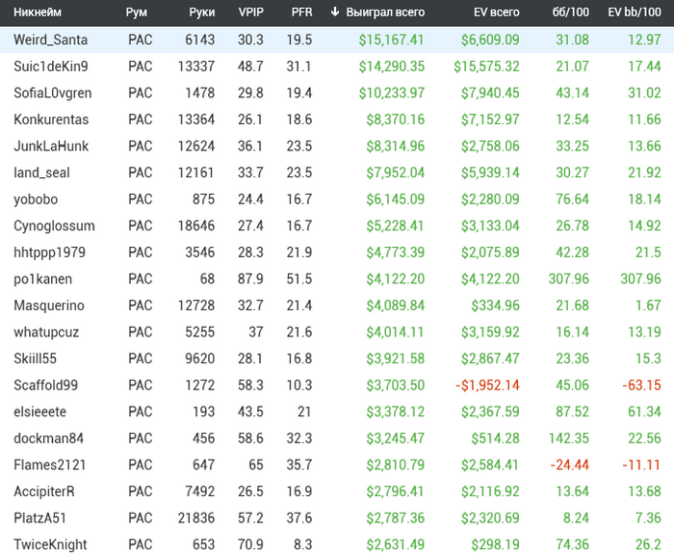The height and width of the screenshot is (557, 674).
Task: Select player dockman84
Action: (x=48, y=438)
